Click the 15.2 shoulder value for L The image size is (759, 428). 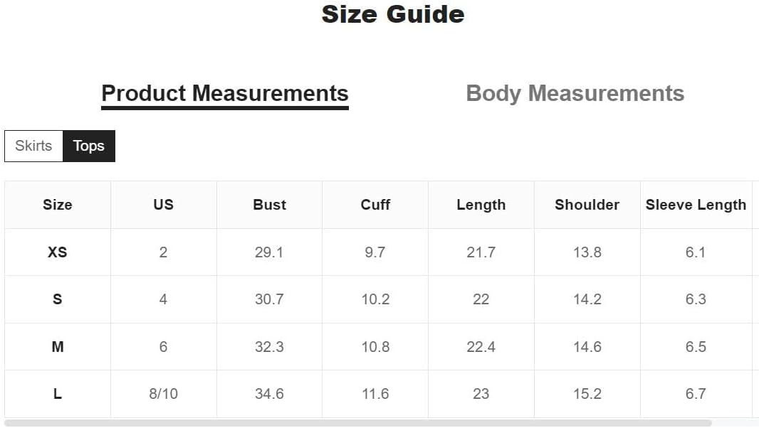point(587,394)
